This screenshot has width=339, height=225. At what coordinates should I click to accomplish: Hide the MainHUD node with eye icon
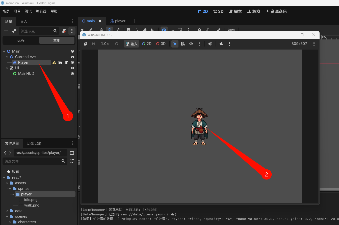(72, 74)
